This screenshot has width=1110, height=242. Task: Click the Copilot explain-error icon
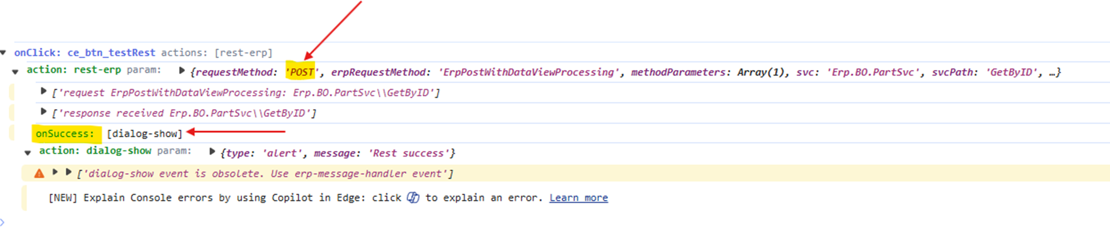click(413, 198)
